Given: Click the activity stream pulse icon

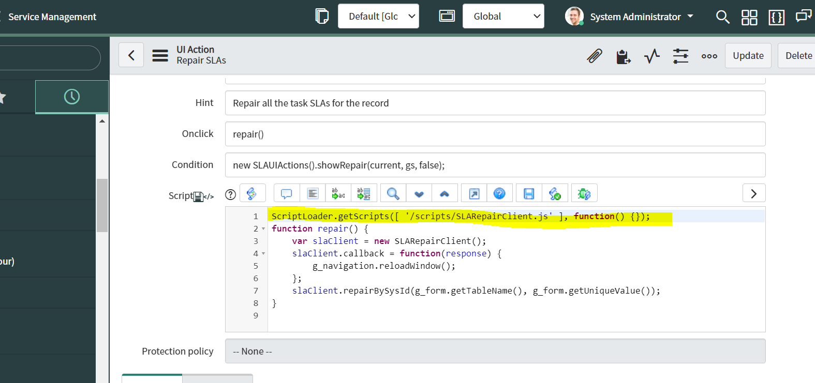Looking at the screenshot, I should point(652,56).
